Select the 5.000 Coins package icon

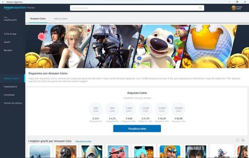pyautogui.click(x=162, y=109)
